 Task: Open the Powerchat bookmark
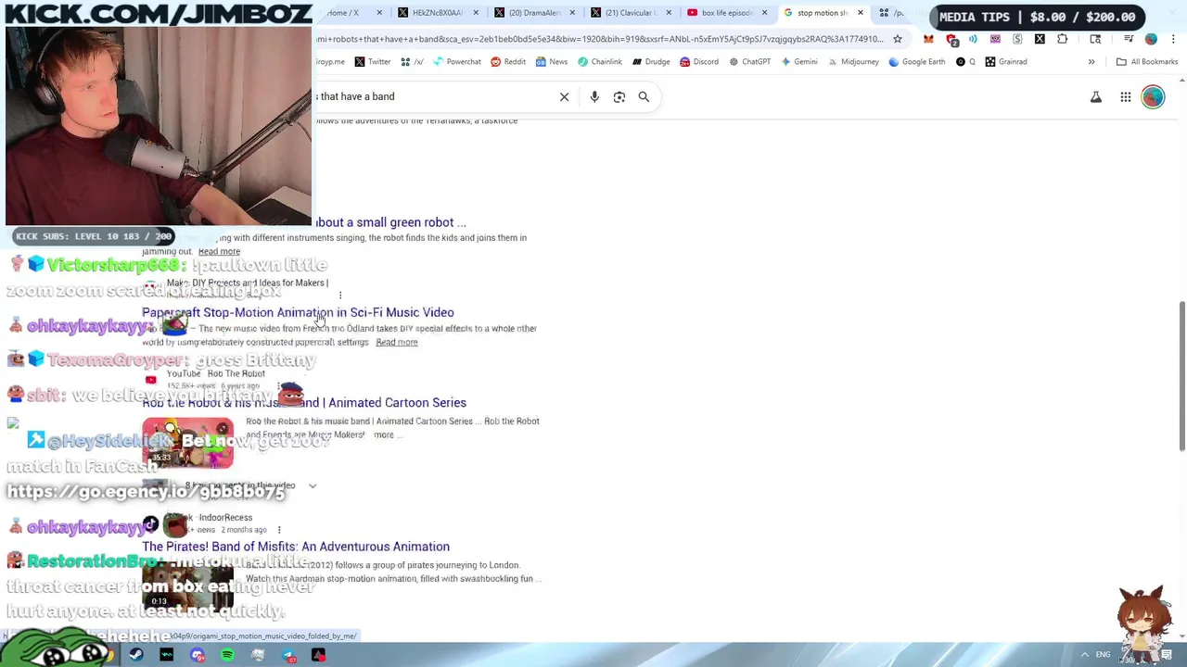click(x=456, y=62)
